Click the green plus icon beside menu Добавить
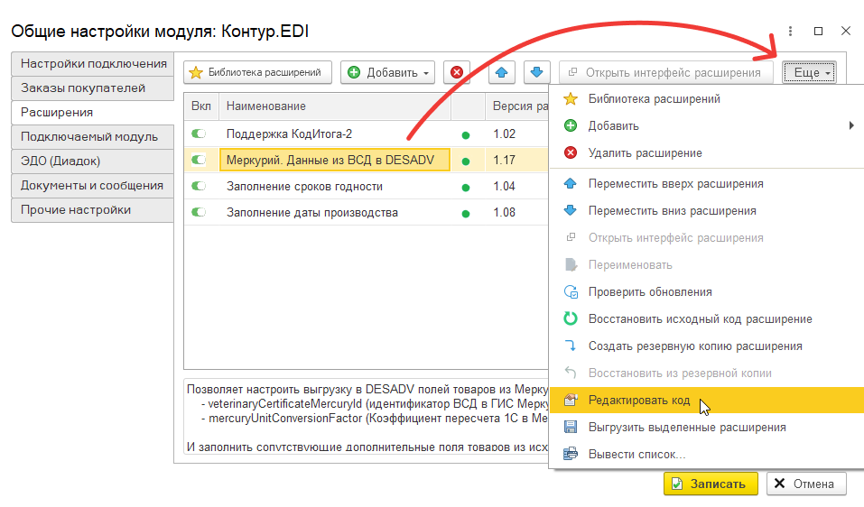The width and height of the screenshot is (864, 507). point(571,125)
